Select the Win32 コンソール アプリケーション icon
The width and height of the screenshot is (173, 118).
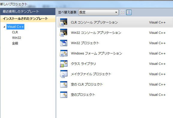pos(64,33)
